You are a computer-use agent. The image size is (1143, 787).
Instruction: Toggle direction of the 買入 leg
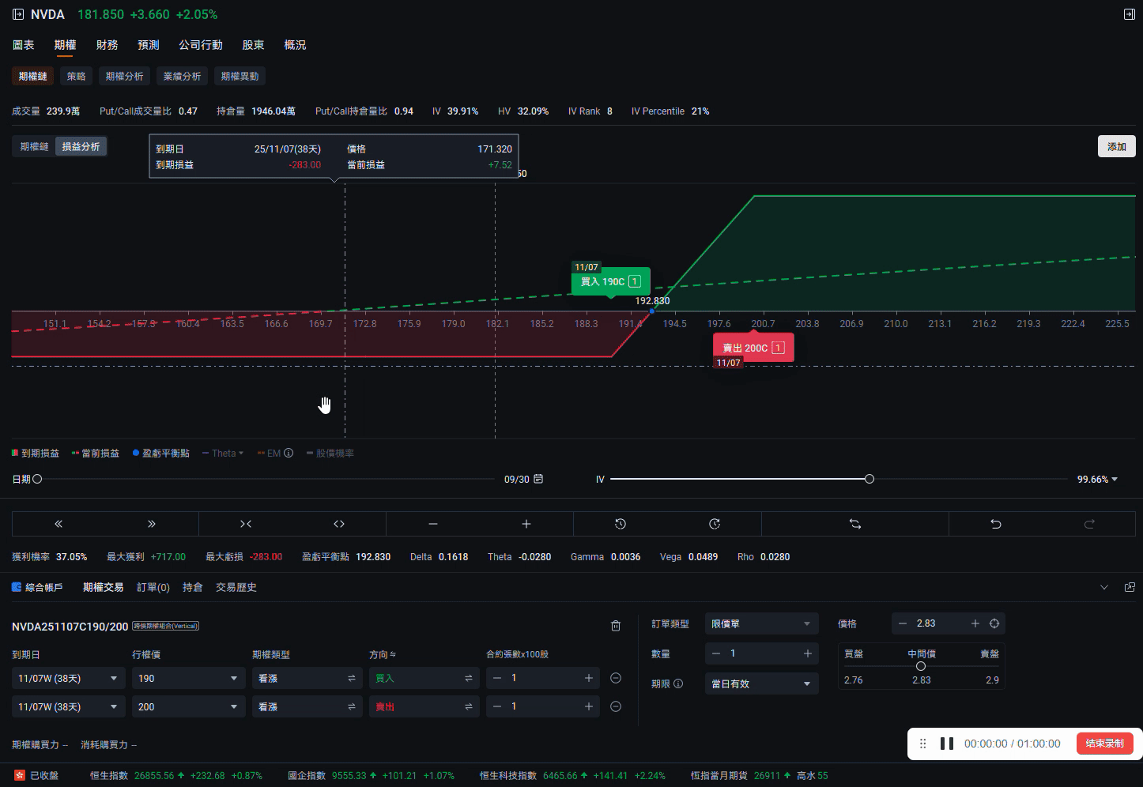pyautogui.click(x=468, y=678)
